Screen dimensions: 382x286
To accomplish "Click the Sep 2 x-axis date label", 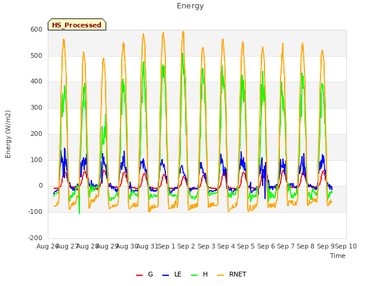I will 186,246.
